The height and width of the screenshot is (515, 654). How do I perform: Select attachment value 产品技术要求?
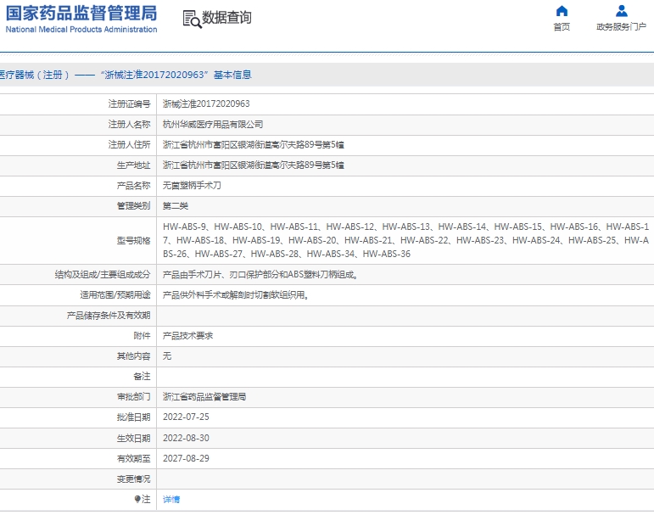[x=187, y=335]
